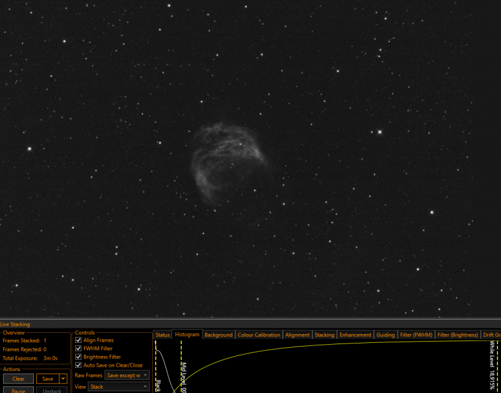Select the Histogram tab
The height and width of the screenshot is (393, 501).
click(187, 335)
